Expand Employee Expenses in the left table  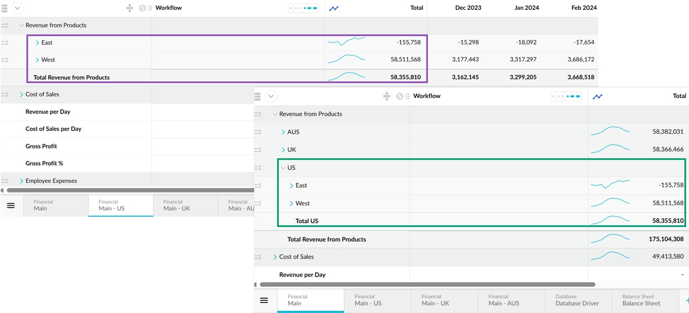21,181
